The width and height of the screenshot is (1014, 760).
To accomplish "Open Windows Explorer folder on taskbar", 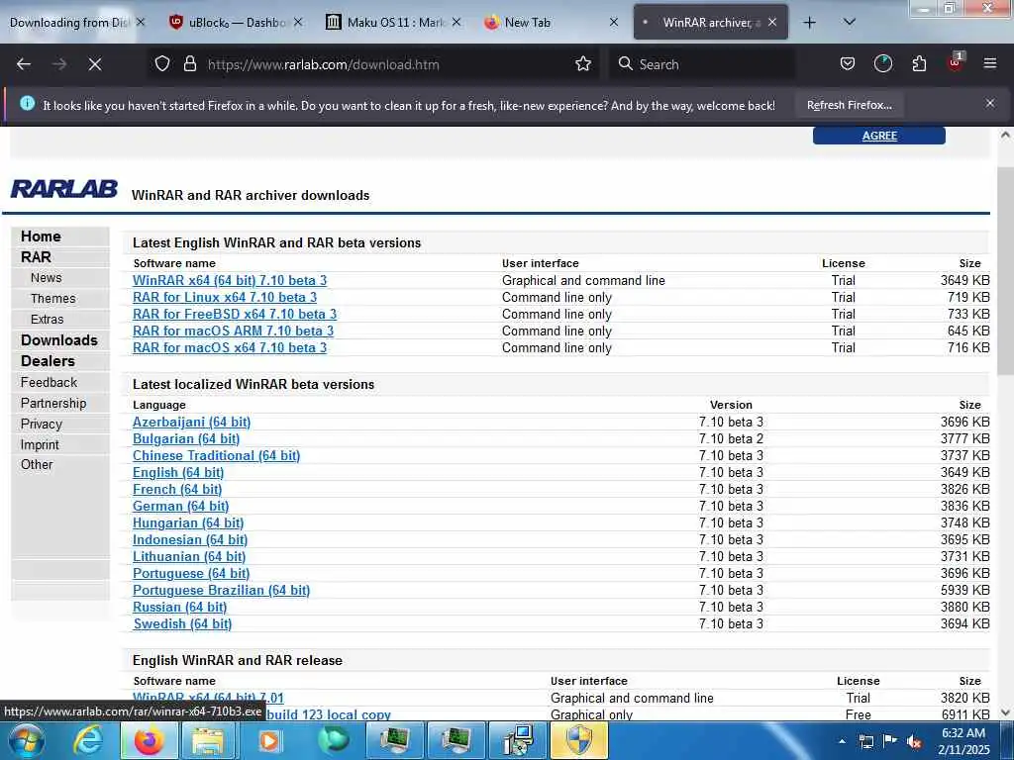I will (x=208, y=740).
